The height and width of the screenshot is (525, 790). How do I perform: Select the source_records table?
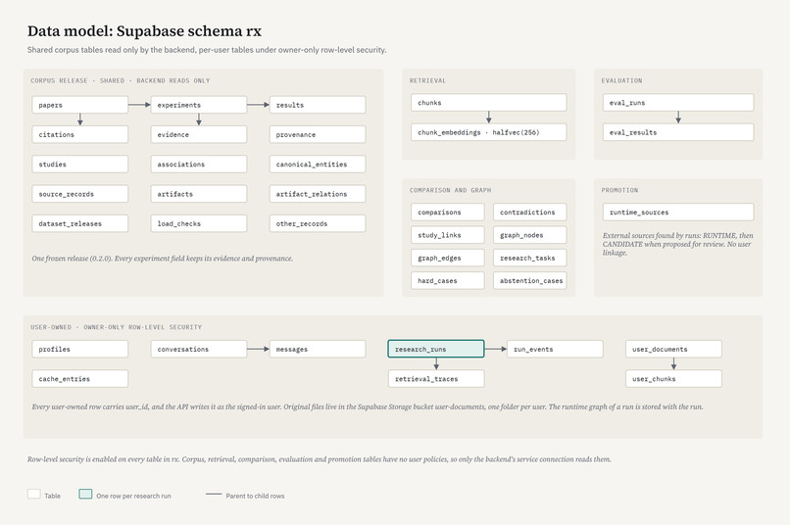80,194
